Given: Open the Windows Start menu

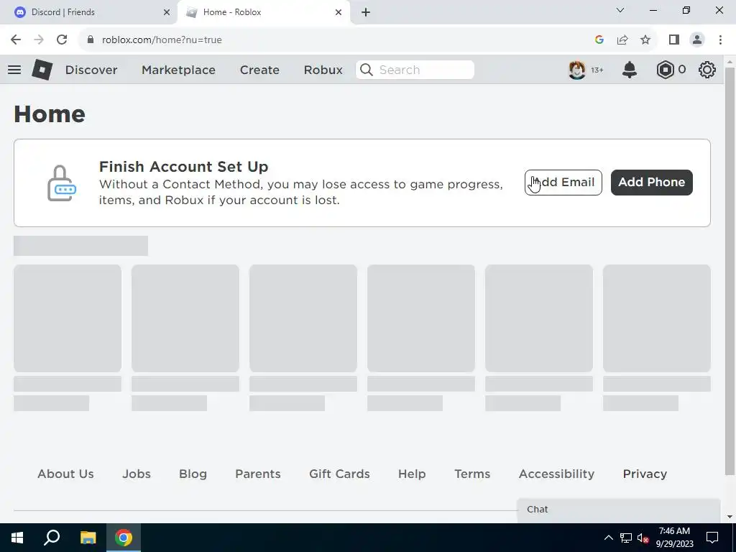Looking at the screenshot, I should tap(17, 538).
